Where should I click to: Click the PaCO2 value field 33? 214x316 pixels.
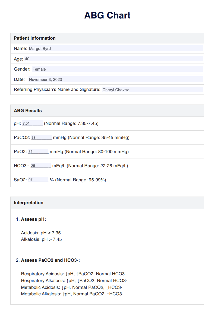coord(42,137)
